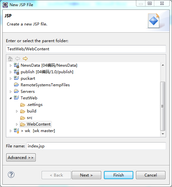Screen dimensions: 172x187
Task: Click the help question mark icon
Action: tap(11, 175)
